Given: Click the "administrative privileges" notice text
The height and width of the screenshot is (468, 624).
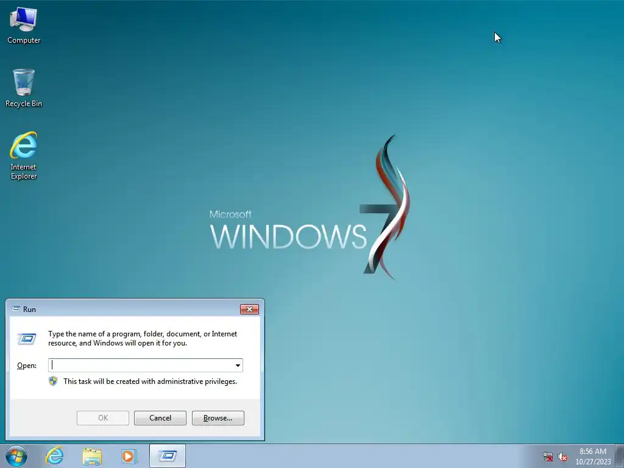Looking at the screenshot, I should click(x=150, y=381).
